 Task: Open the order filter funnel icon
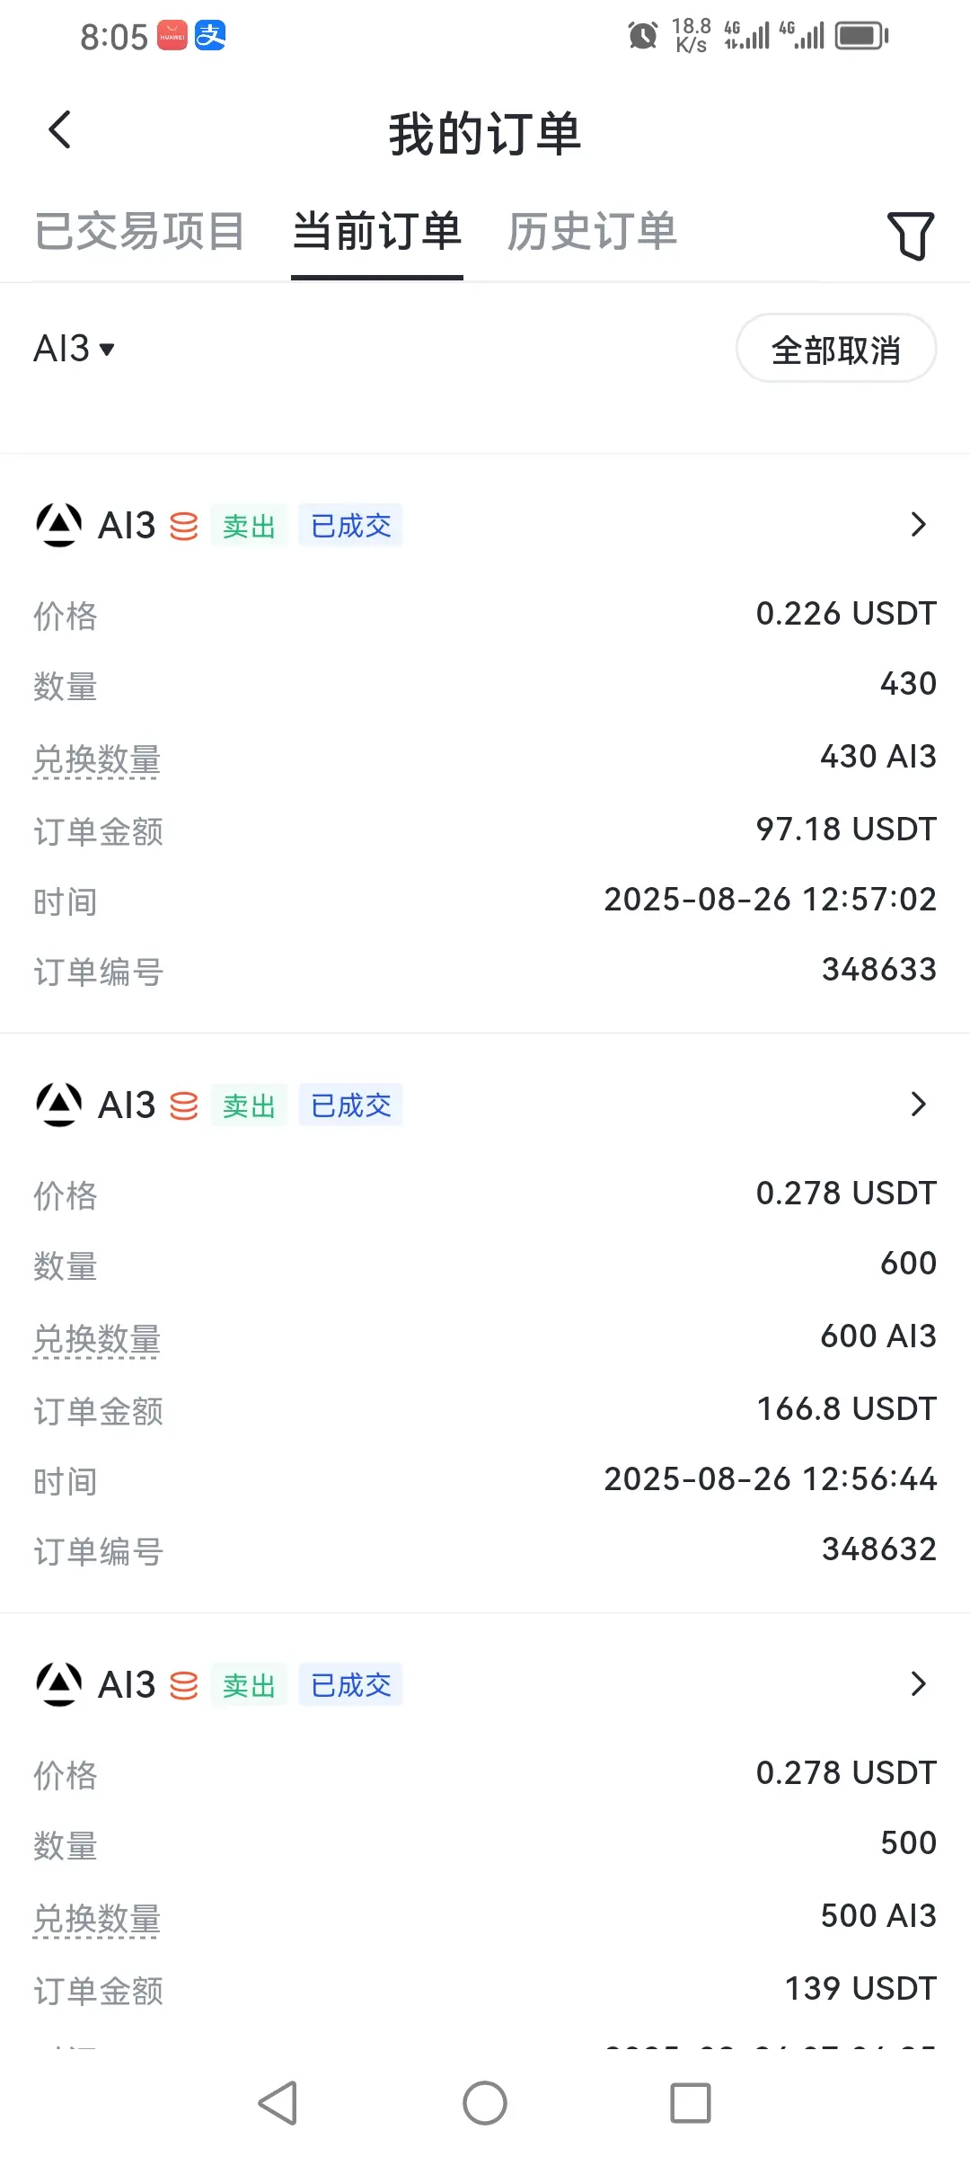pos(911,235)
